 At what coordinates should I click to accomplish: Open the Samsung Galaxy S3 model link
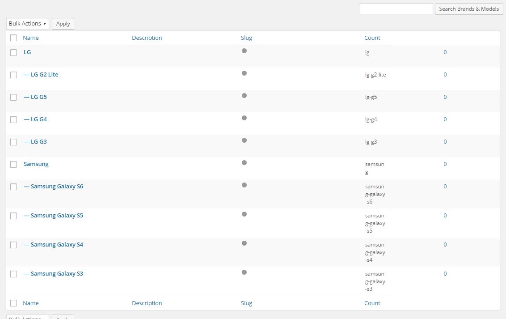pos(53,273)
